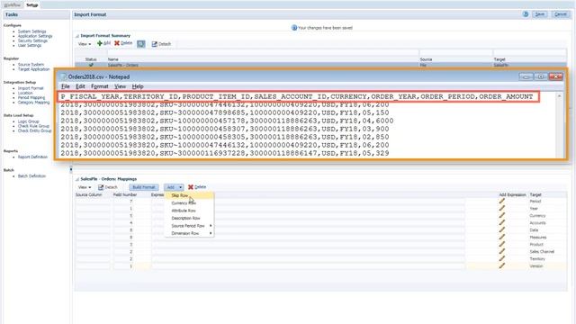Viewport: 576px width, 324px height.
Task: Edit expression pencil for Version target
Action: (x=502, y=266)
